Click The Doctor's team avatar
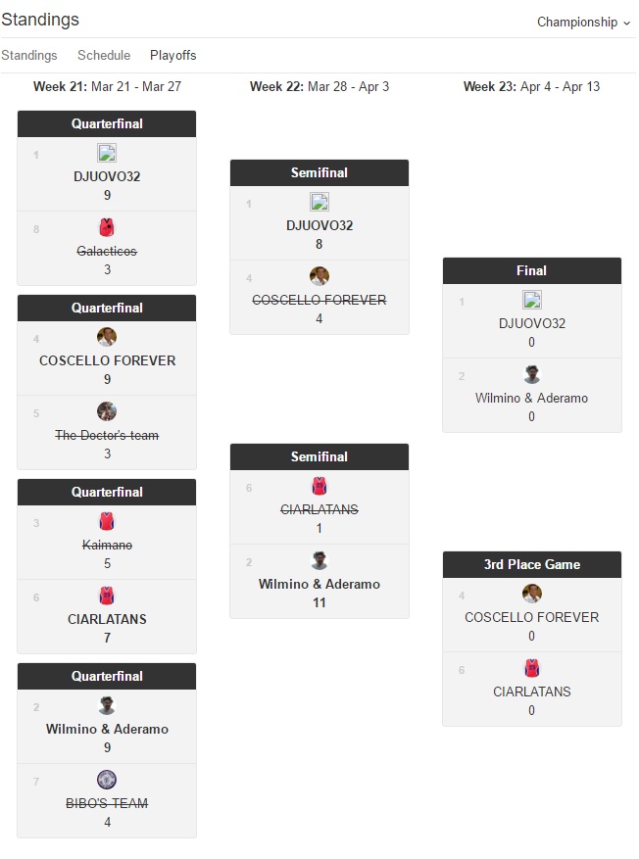This screenshot has height=859, width=639. coord(107,411)
